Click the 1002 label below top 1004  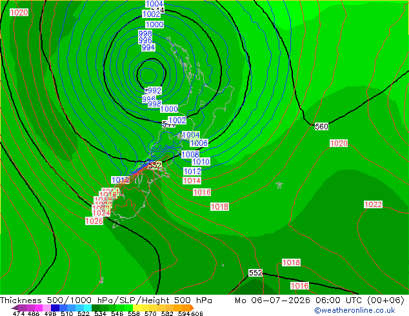pyautogui.click(x=152, y=14)
